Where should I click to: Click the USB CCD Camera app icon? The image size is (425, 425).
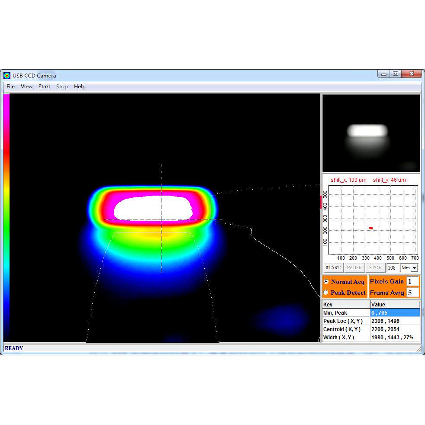tap(7, 76)
